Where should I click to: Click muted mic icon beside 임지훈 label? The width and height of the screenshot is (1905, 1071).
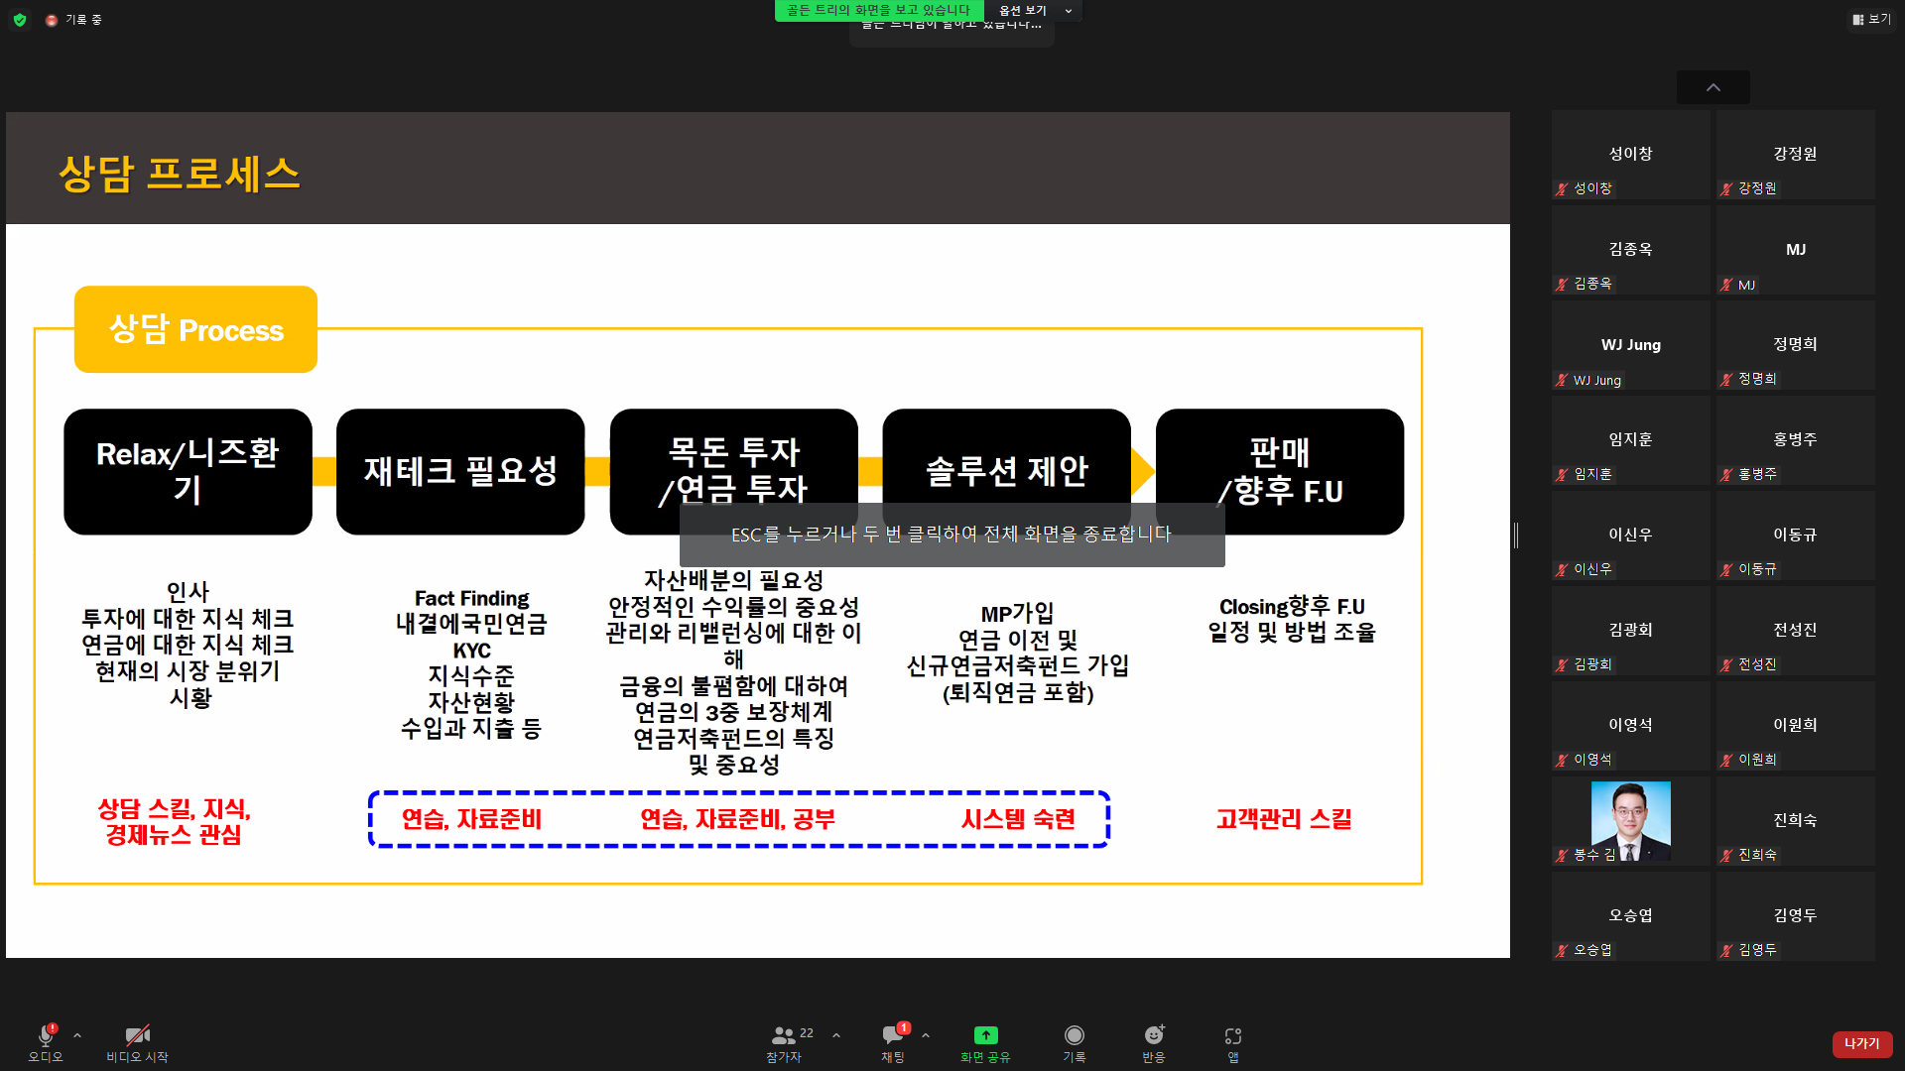[1563, 474]
